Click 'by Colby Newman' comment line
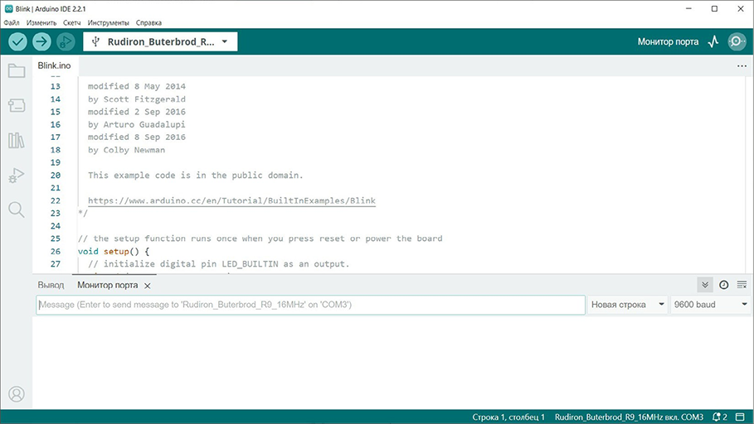Image resolution: width=754 pixels, height=424 pixels. tap(126, 150)
